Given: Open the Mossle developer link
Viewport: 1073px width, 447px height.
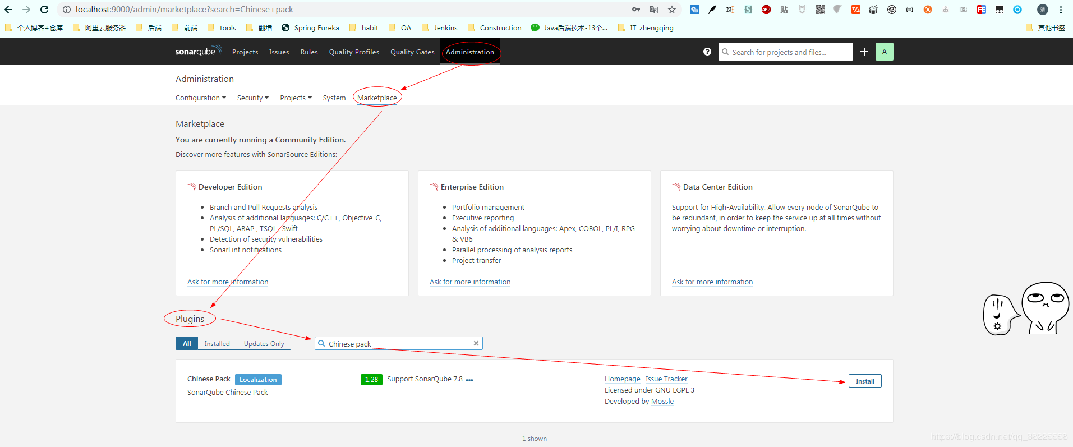Looking at the screenshot, I should click(x=662, y=402).
